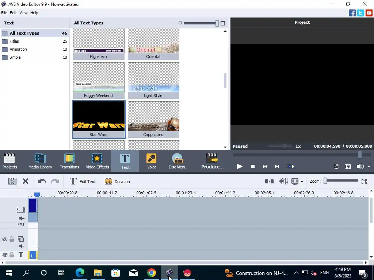The height and width of the screenshot is (280, 374).
Task: Toggle lock on text track
Action: [x=12, y=255]
